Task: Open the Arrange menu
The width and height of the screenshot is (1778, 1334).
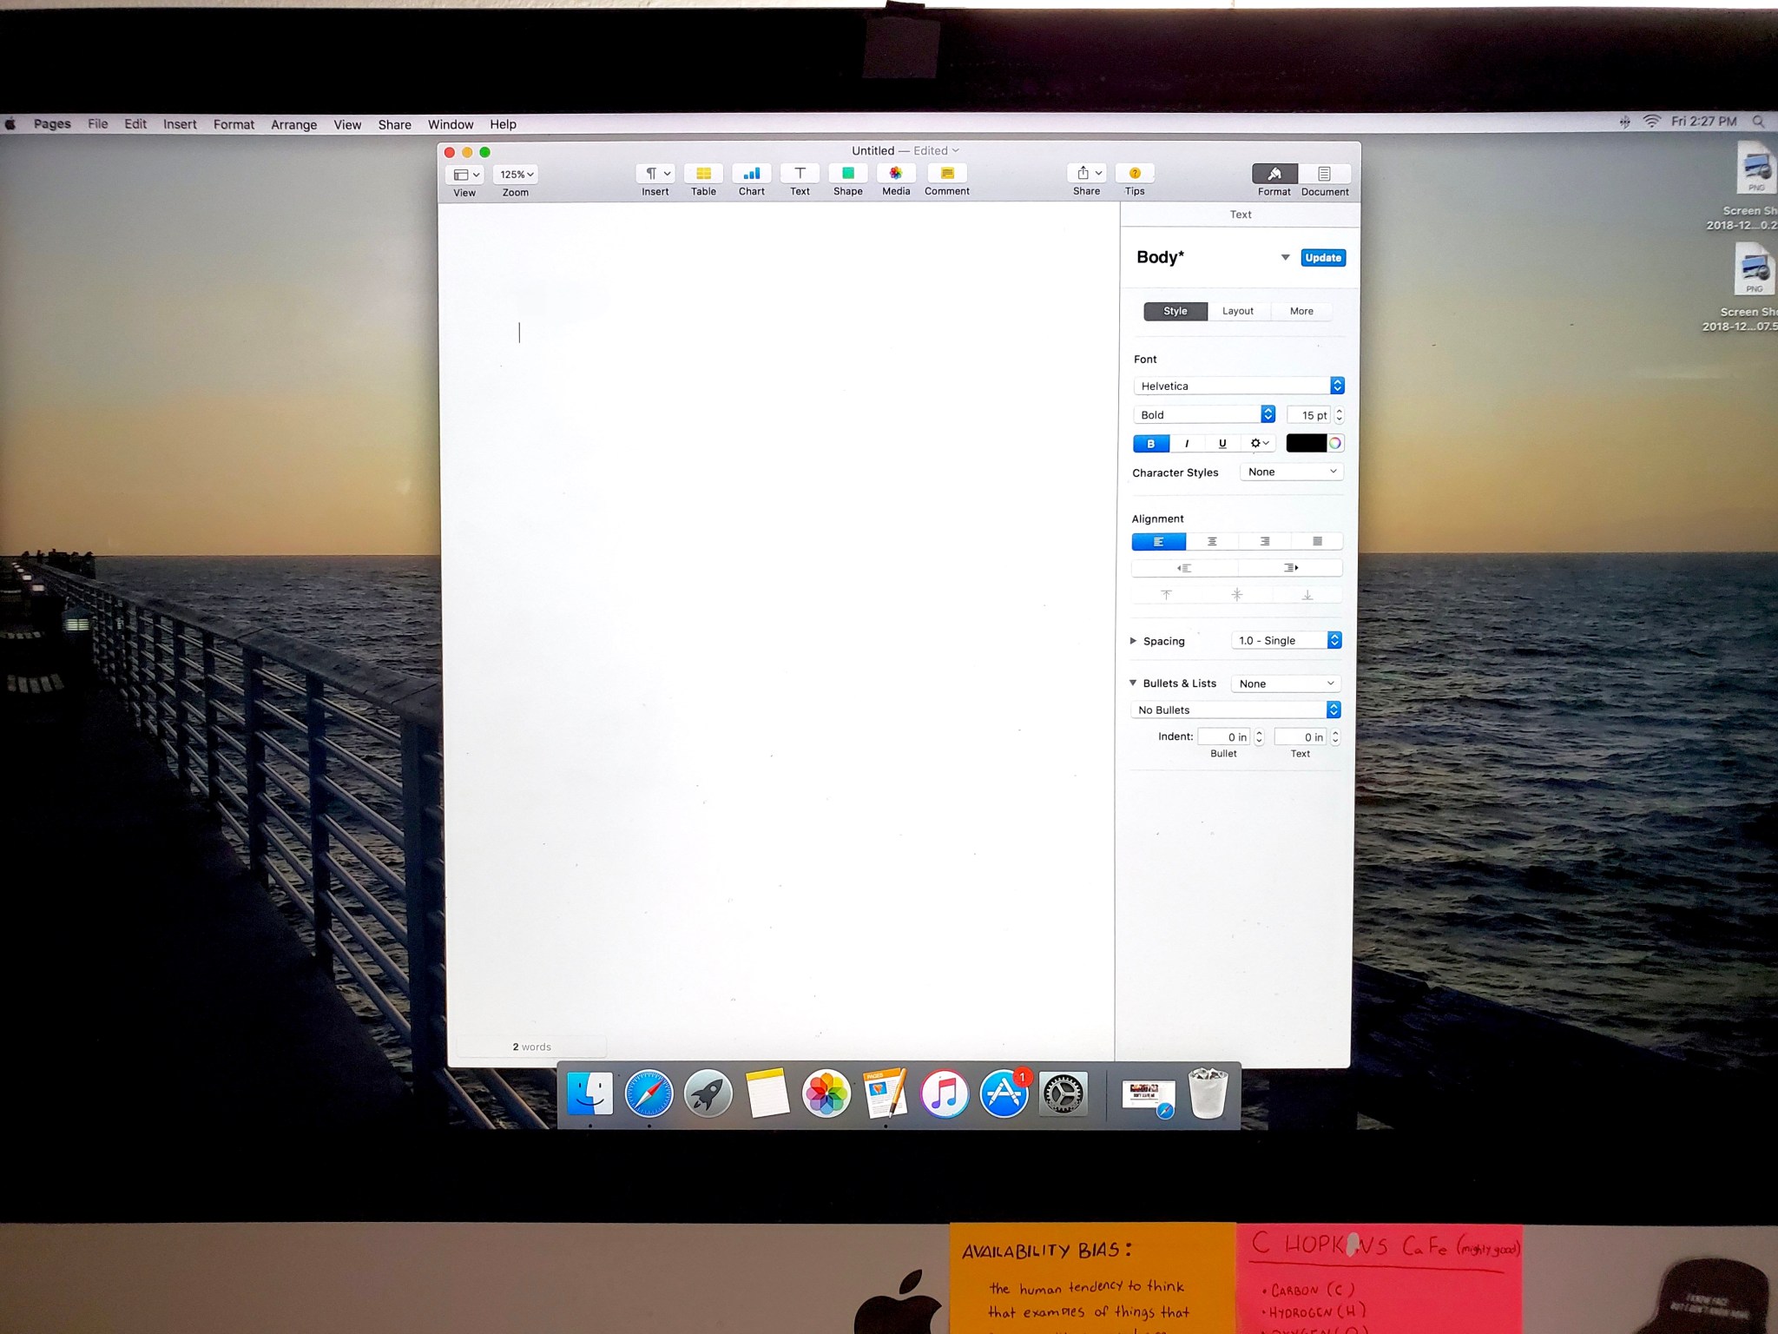Action: [x=293, y=125]
